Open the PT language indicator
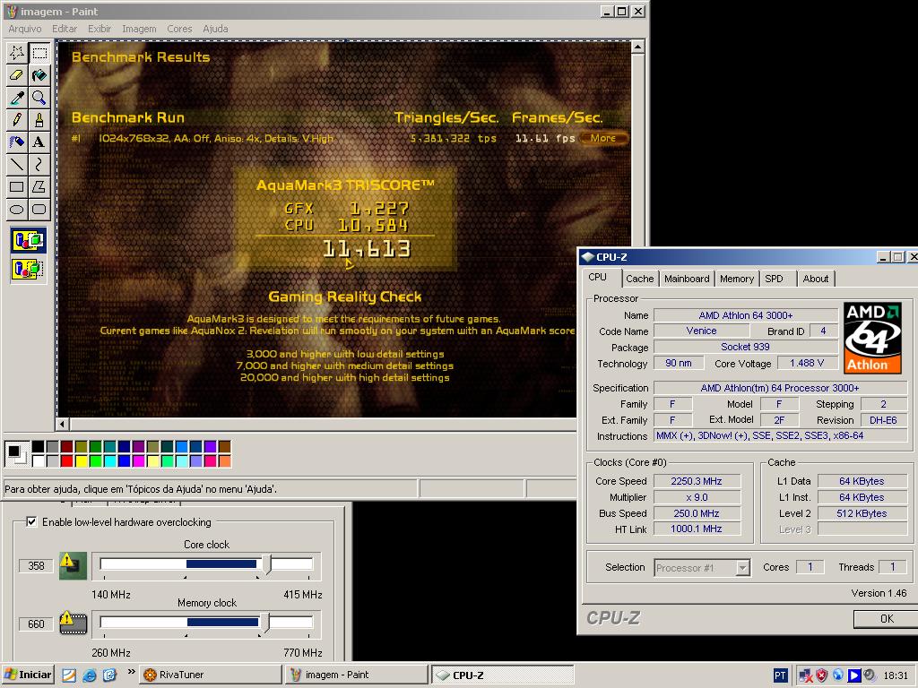Viewport: 918px width, 688px height. pos(781,675)
